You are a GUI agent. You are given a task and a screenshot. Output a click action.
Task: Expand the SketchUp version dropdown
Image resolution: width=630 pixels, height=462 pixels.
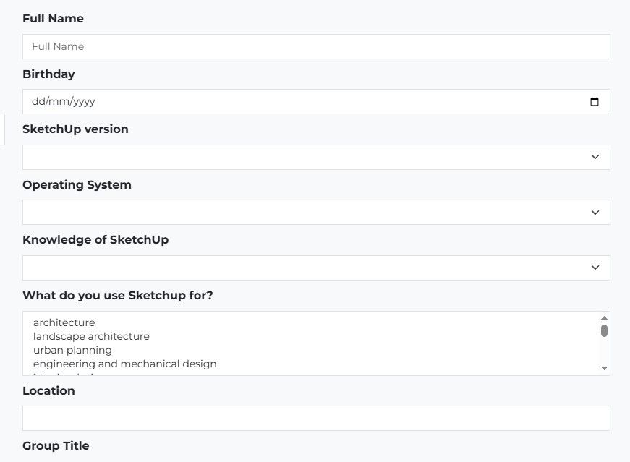(316, 157)
